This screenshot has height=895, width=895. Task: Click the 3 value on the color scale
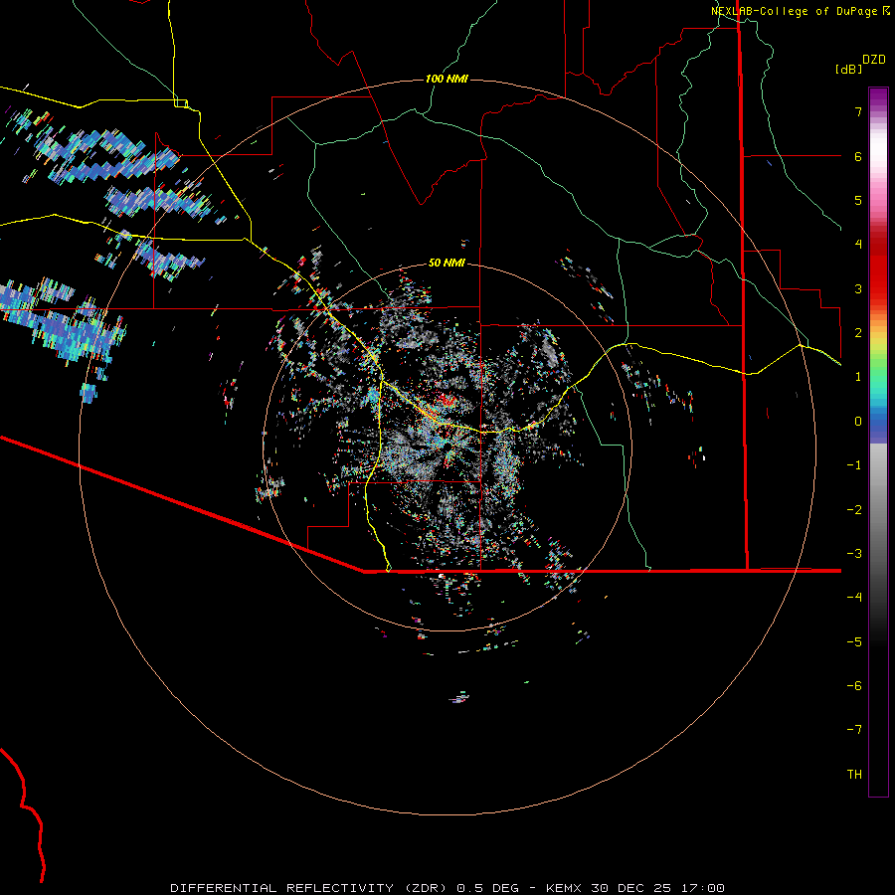858,288
